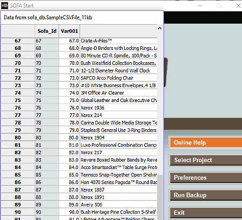Click cell 'SAFCO Arco Folding Chair'
Image resolution: width=242 pixels, height=220 pixels.
pos(118,78)
